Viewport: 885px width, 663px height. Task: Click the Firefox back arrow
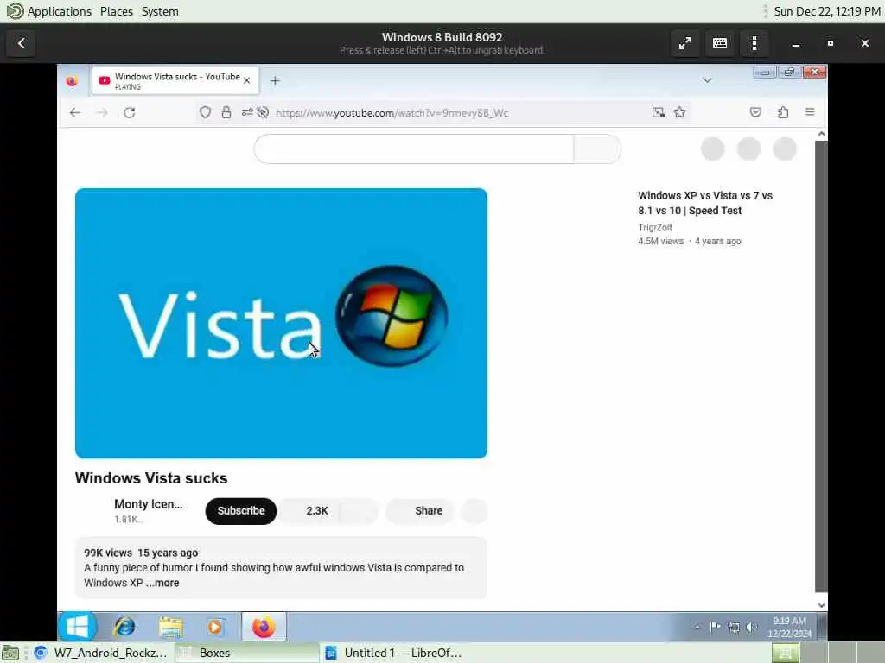[x=75, y=113]
